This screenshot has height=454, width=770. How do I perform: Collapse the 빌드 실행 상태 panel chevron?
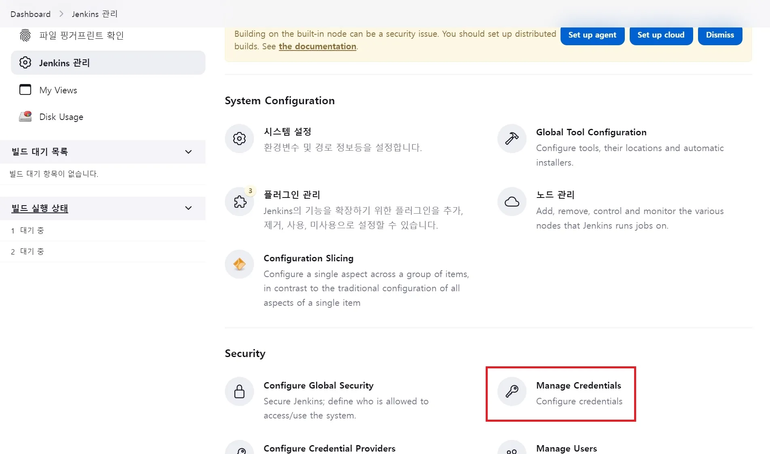coord(188,208)
